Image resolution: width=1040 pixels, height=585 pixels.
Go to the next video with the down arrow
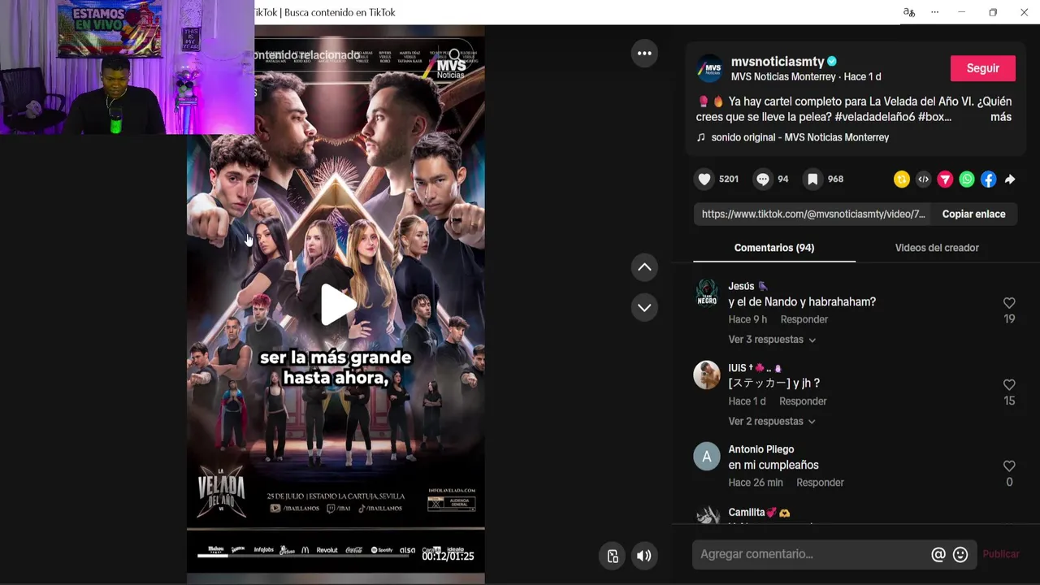point(644,307)
